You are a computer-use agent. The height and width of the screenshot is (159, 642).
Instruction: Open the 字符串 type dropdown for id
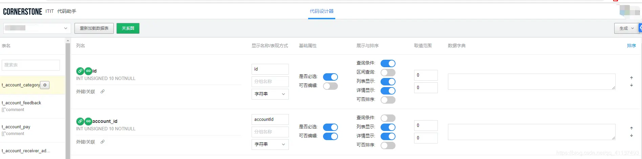[x=270, y=94]
